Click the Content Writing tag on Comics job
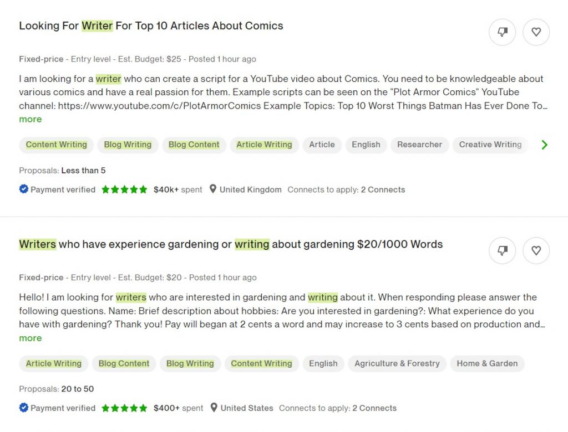Screen dimensions: 568x432 pos(56,145)
